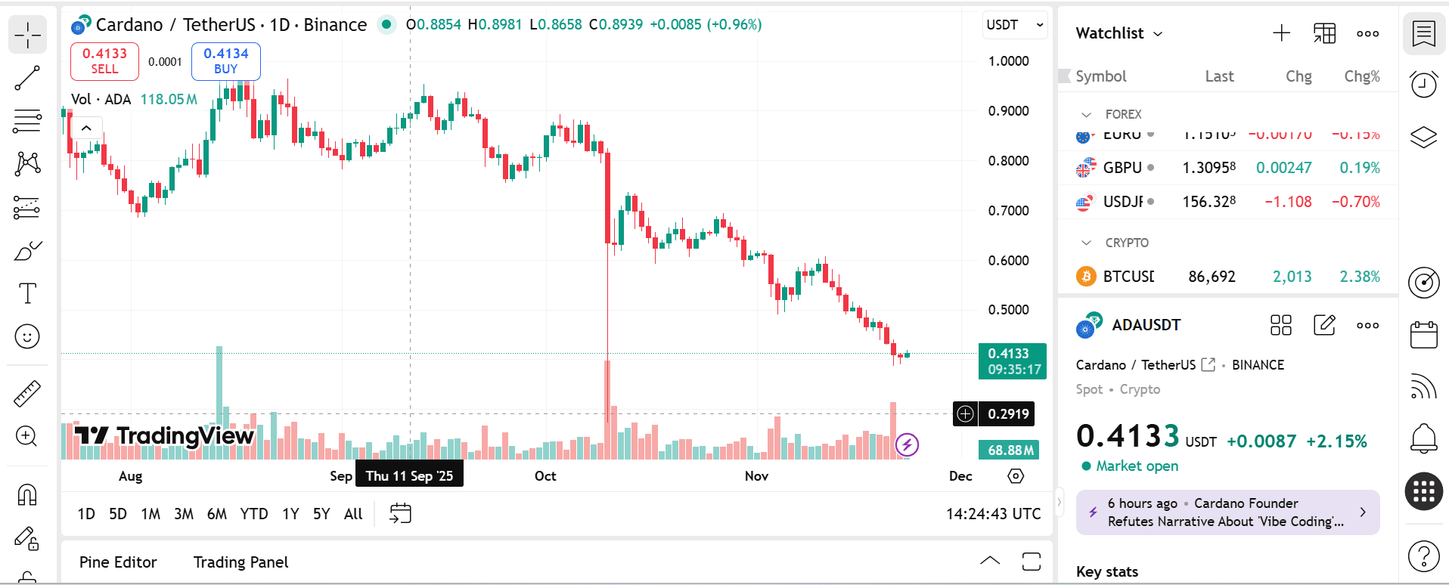
Task: Open the Alerts clock panel
Action: 1423,84
